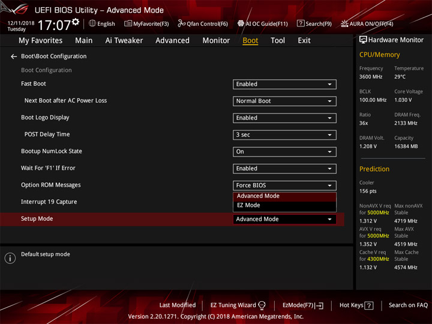The height and width of the screenshot is (324, 432).
Task: Click the Hardware Monitor screen icon
Action: [363, 40]
